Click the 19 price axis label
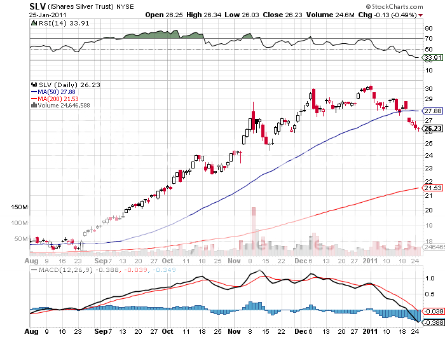Viewport: 445px width, 337px height. [428, 226]
